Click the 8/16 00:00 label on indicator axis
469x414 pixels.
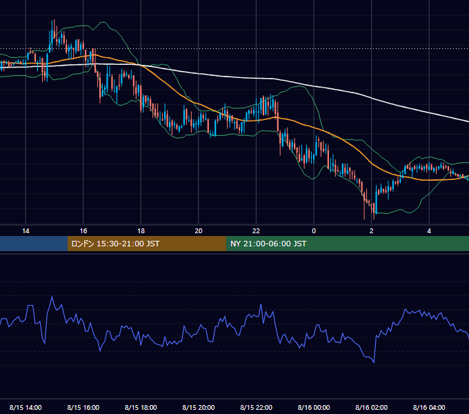(314, 407)
